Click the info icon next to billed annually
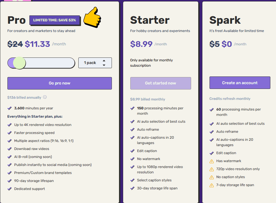276x203 pixels. click(x=45, y=97)
